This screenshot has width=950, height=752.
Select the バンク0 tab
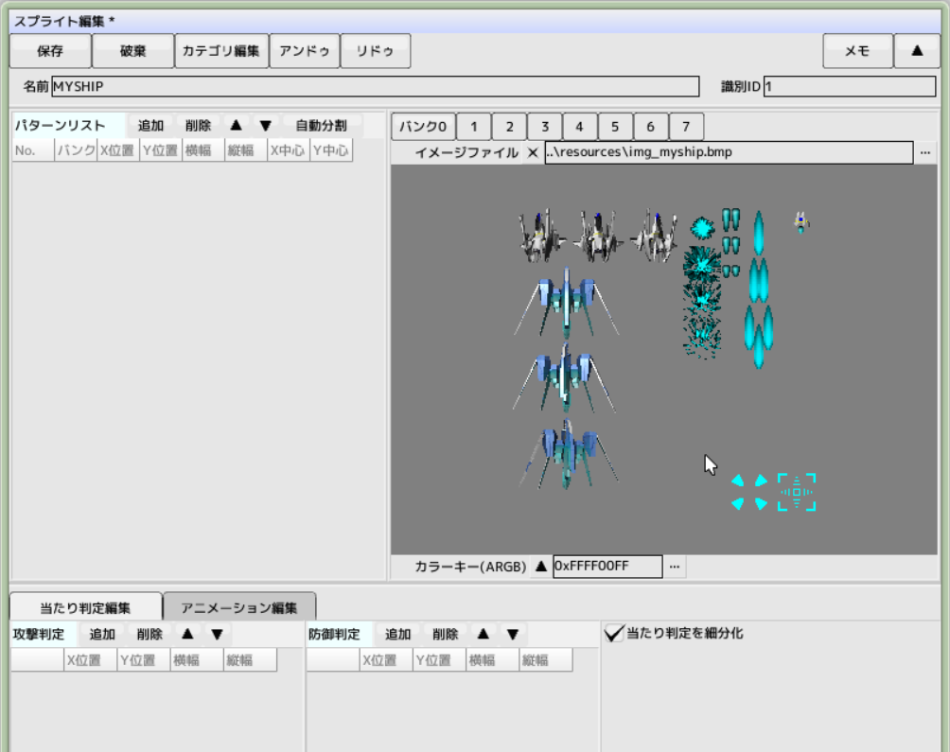click(424, 127)
